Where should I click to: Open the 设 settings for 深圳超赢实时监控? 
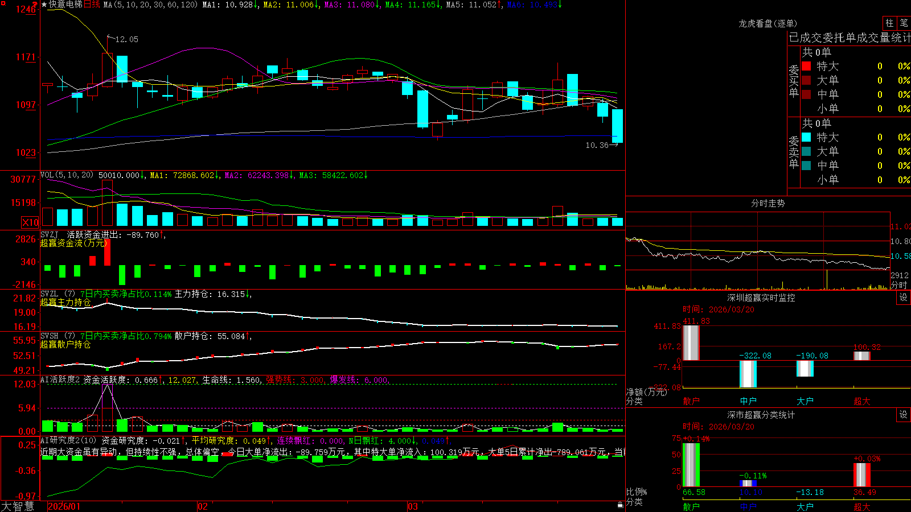point(904,298)
